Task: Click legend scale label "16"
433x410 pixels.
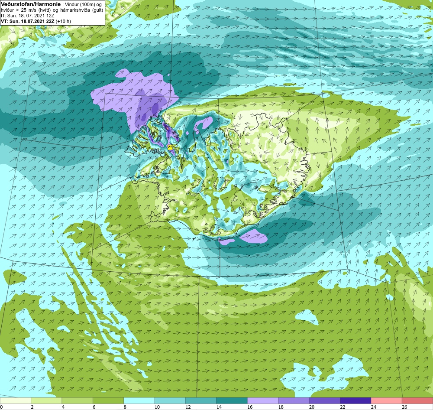Action: (x=250, y=407)
